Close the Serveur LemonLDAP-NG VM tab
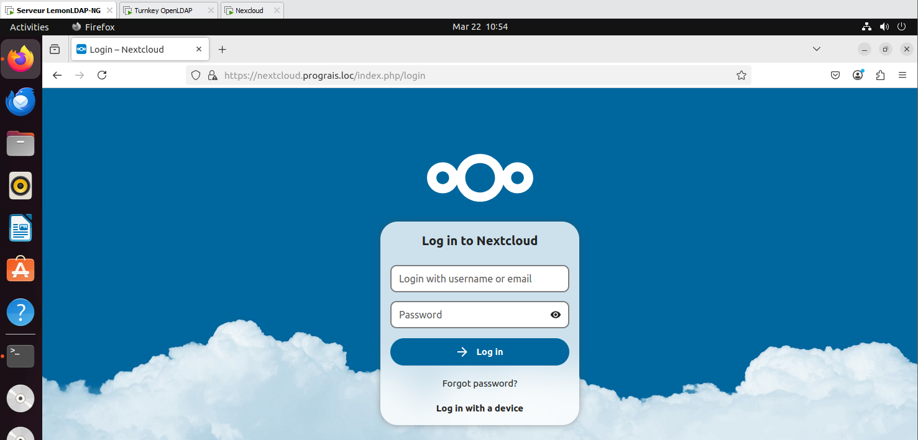918x440 pixels. [109, 11]
